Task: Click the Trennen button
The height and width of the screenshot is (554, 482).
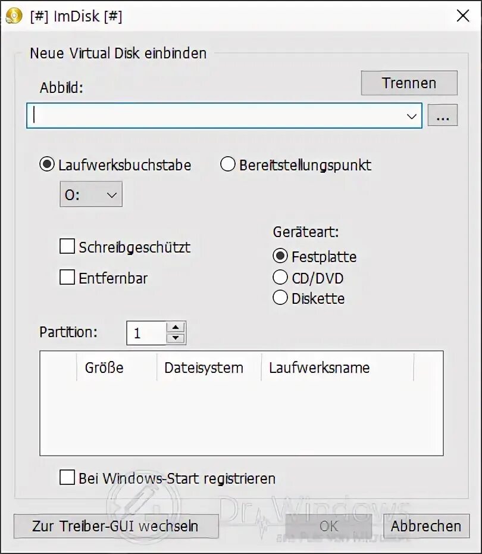Action: coord(409,83)
